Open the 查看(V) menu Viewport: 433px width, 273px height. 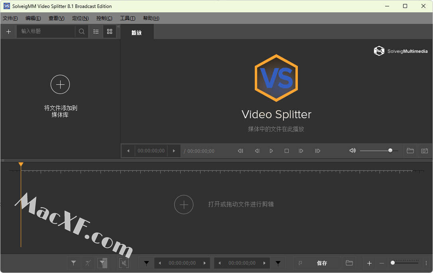pos(56,18)
